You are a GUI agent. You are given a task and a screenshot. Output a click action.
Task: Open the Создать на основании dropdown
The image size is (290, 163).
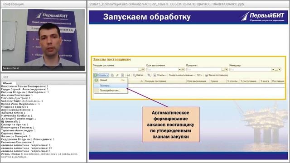point(182,75)
